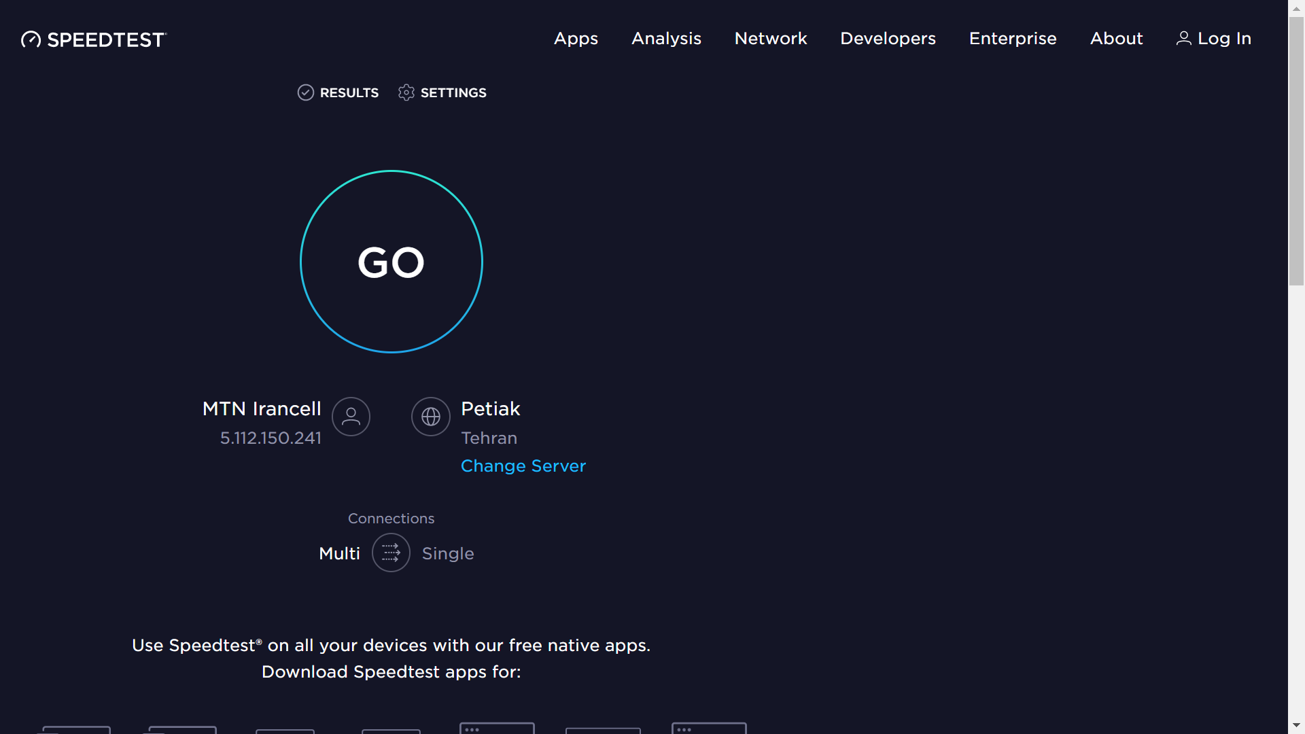Open the Apps menu

(576, 39)
